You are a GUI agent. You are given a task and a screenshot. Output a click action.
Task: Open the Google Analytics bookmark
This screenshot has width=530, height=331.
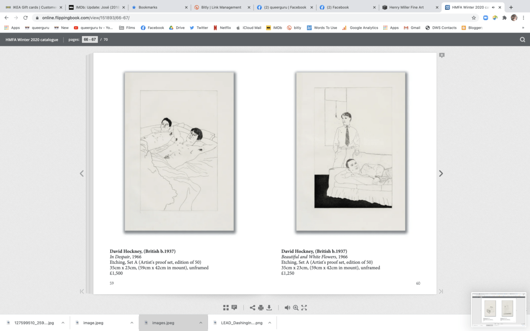360,27
